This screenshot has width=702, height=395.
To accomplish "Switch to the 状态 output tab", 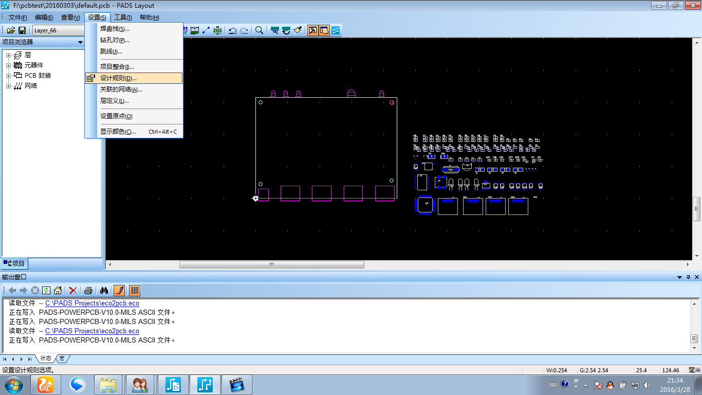I will [46, 358].
